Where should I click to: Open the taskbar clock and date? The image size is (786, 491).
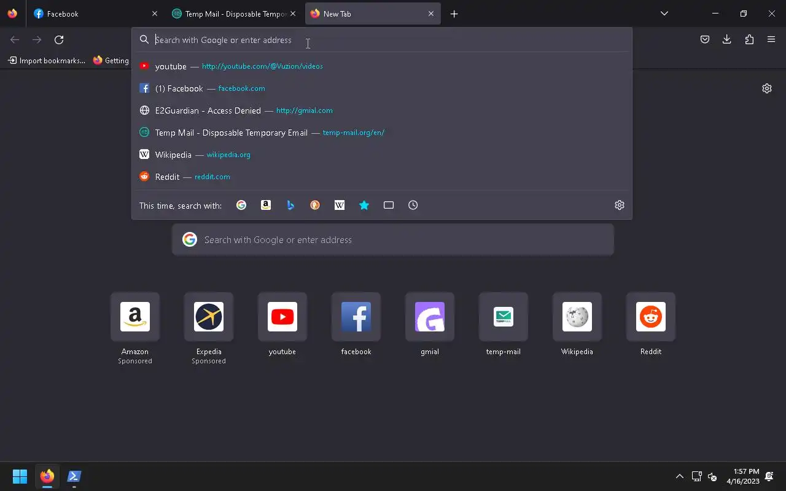click(743, 476)
